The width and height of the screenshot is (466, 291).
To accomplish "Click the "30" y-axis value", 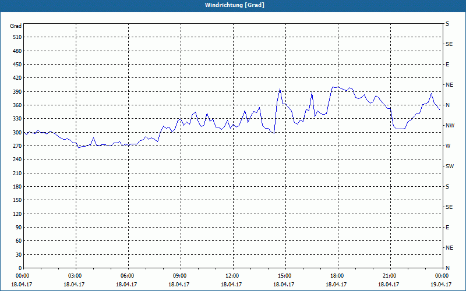I will [x=19, y=254].
